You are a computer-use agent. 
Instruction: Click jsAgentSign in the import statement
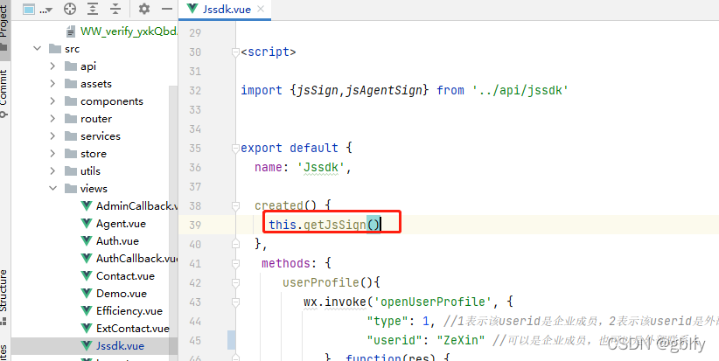click(x=383, y=91)
